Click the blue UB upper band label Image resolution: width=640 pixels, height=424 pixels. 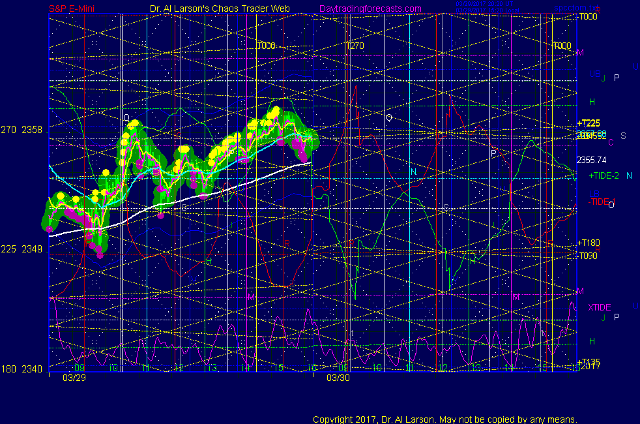(594, 74)
